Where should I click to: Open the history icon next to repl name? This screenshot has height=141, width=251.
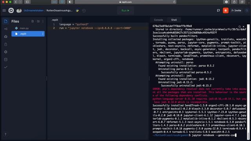point(84,11)
